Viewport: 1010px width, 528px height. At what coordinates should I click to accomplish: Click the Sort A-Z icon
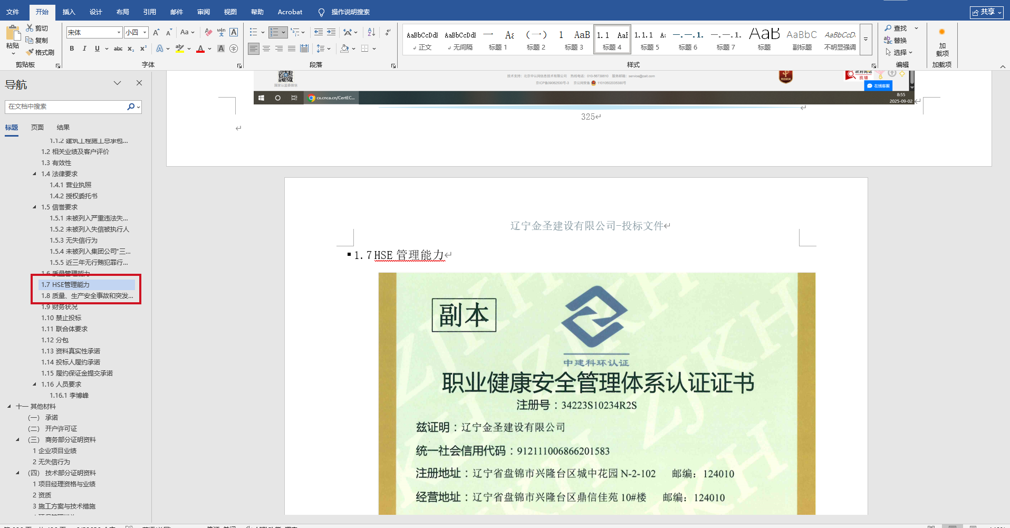(371, 33)
